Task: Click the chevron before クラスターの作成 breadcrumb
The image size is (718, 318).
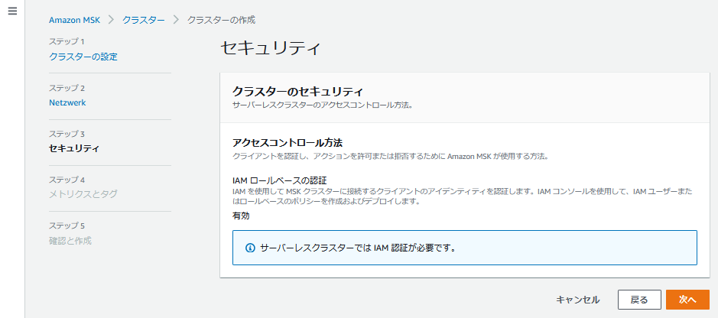Action: [176, 20]
